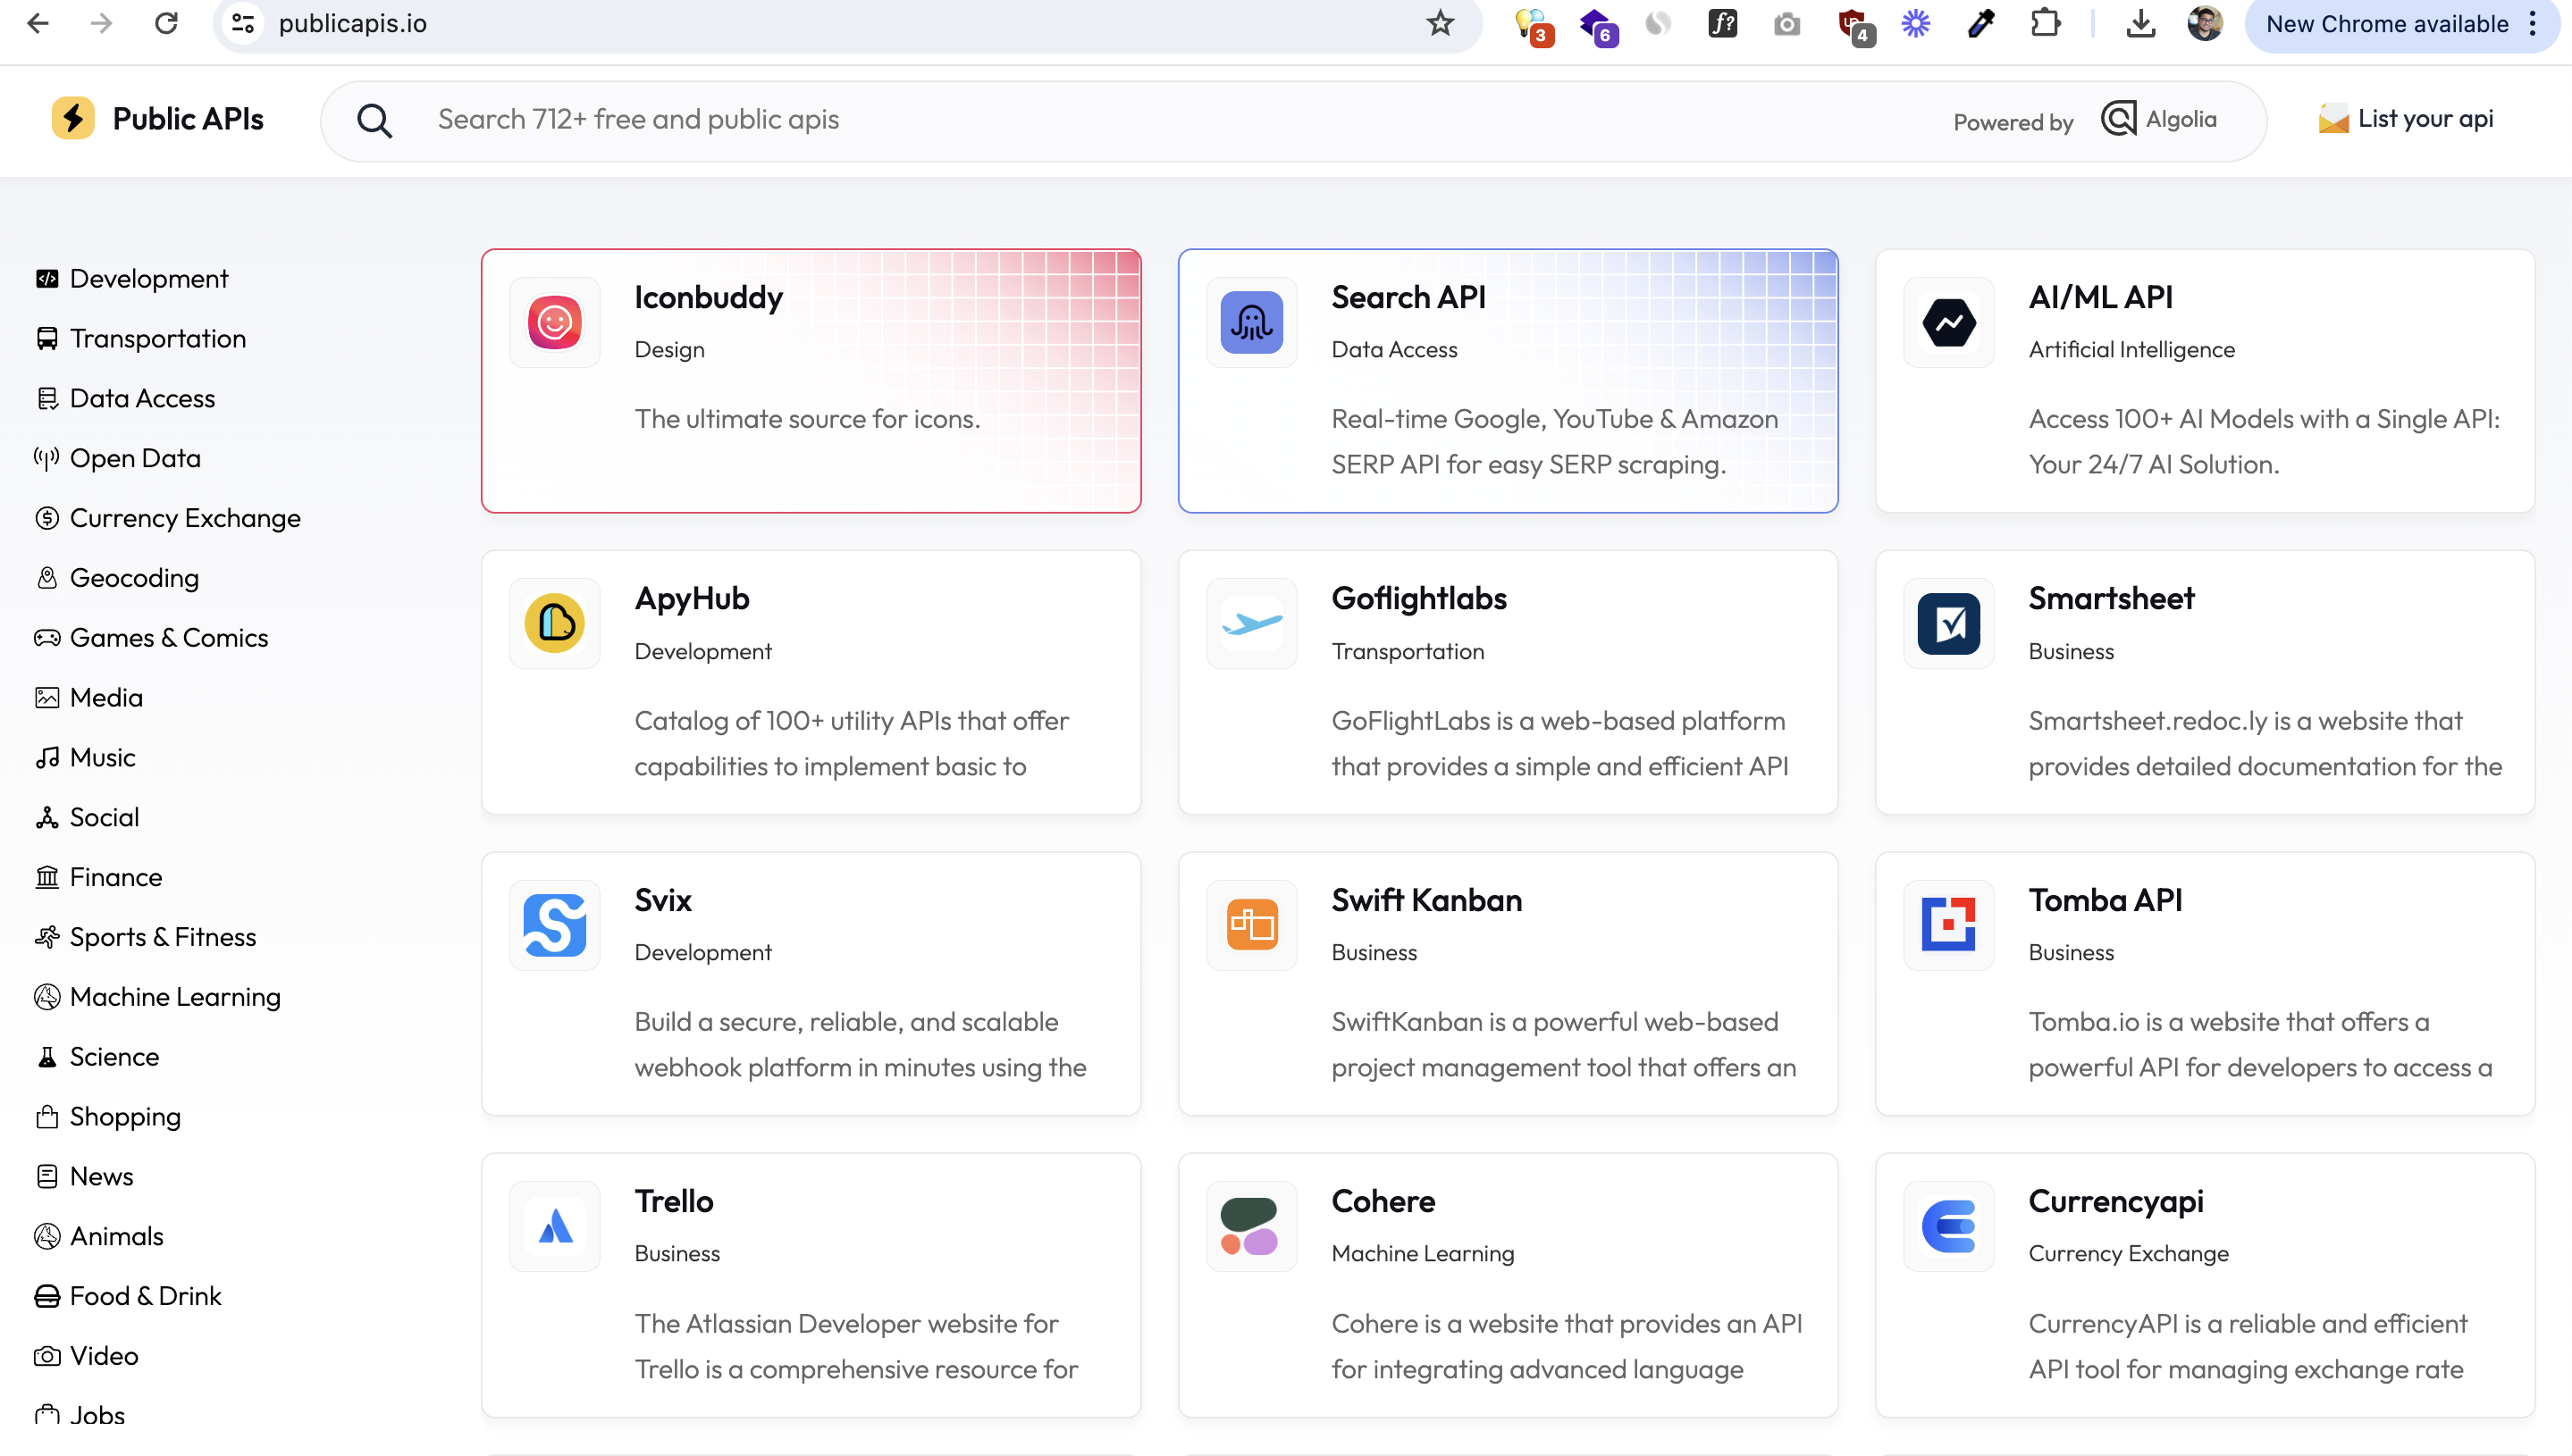Screen dimensions: 2572x1456
Task: Reload the page
Action: [167, 24]
